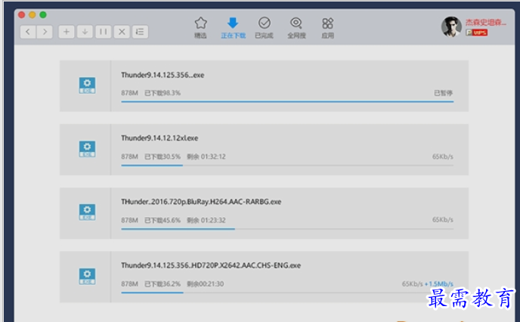Open the 全网搜 search tab
Image resolution: width=520 pixels, height=322 pixels.
(x=296, y=28)
